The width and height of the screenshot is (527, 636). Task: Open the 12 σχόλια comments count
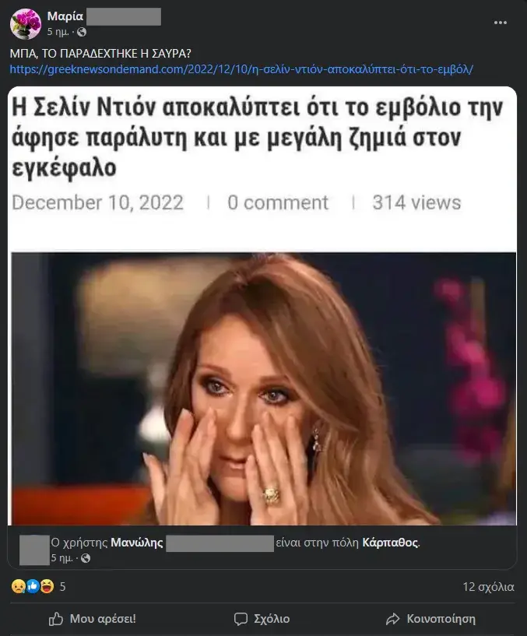coord(488,587)
